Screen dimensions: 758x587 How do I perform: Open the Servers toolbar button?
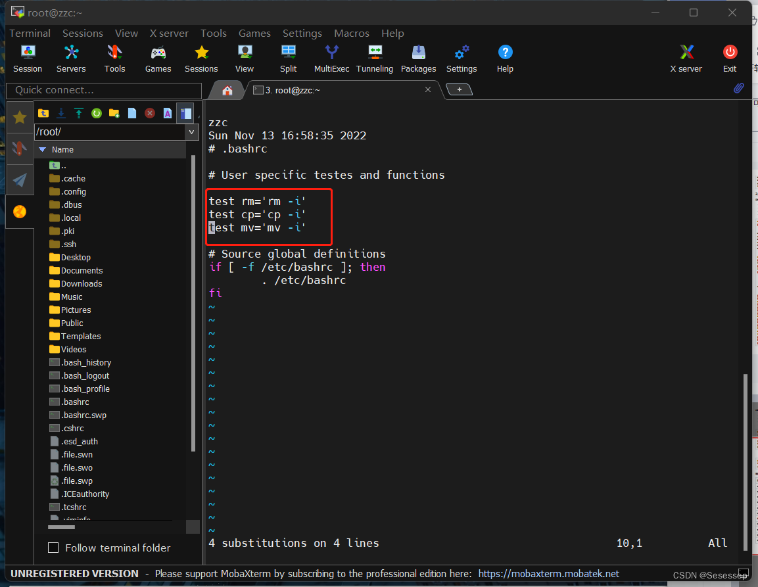click(71, 59)
